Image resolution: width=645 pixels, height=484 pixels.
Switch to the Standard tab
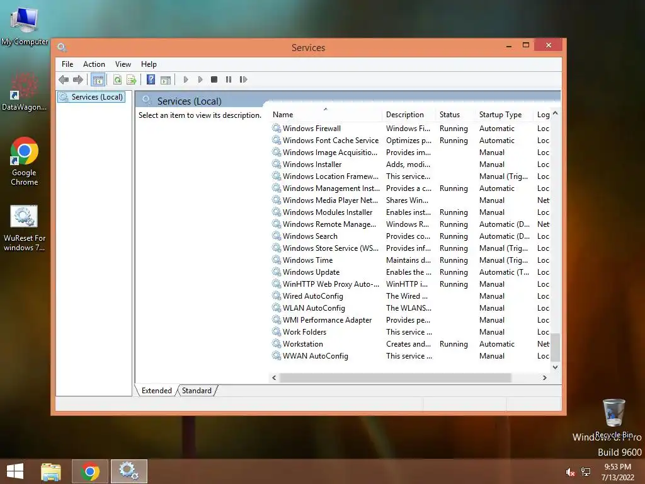(x=197, y=391)
